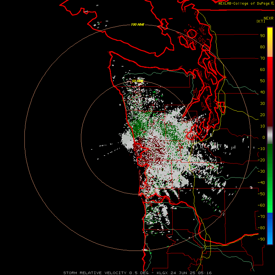Click the blue bottom segment of color bar
Screen dimensions: 275x275
(270, 229)
